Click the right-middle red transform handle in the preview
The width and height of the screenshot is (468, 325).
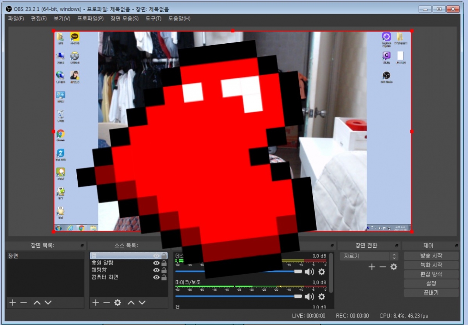point(412,131)
